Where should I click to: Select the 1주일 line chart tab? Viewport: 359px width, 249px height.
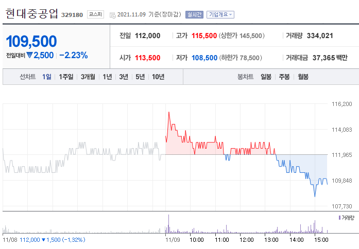coord(66,77)
